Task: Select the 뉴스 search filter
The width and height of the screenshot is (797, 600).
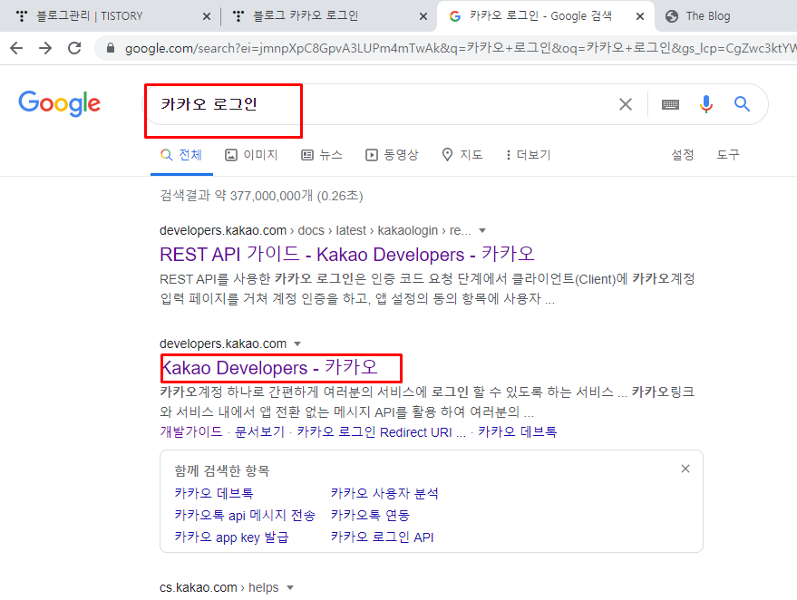Action: (x=322, y=155)
